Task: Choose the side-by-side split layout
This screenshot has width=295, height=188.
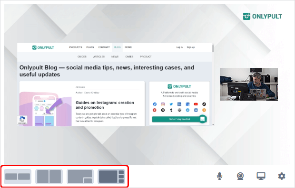Action: [x=49, y=177]
